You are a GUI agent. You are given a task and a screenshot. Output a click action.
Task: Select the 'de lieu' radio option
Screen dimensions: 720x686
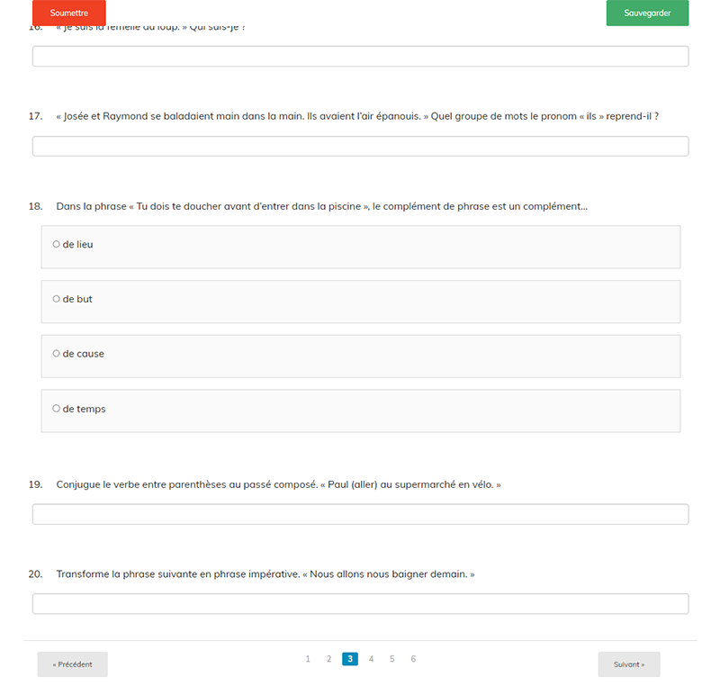[x=57, y=245]
